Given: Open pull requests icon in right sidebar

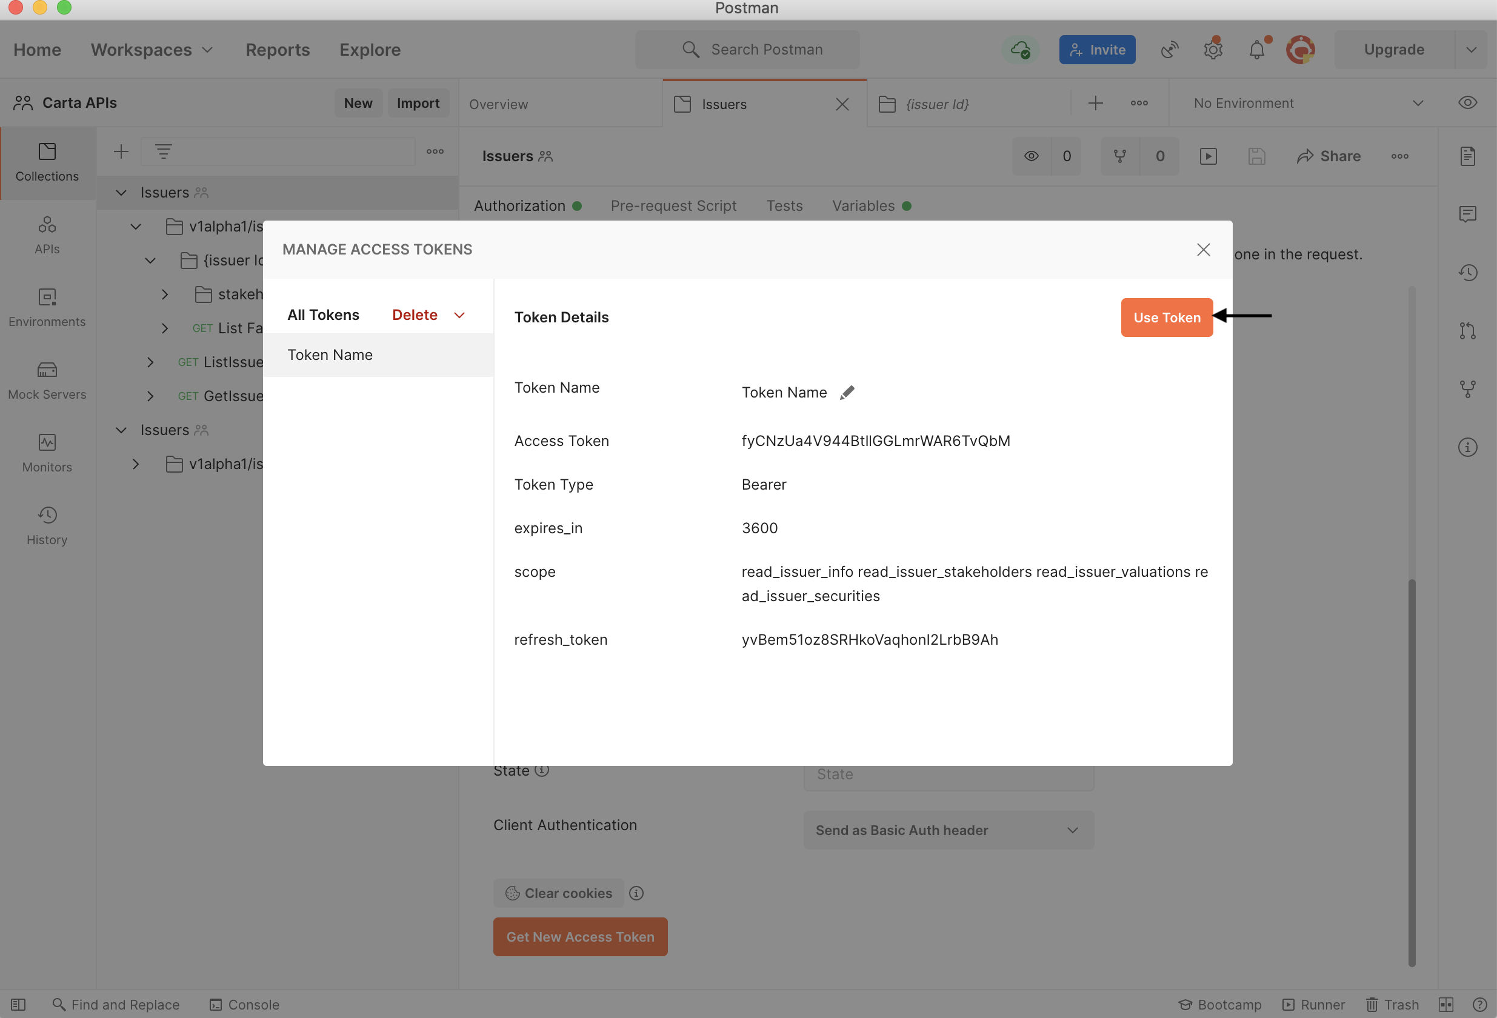Looking at the screenshot, I should pos(1467,330).
